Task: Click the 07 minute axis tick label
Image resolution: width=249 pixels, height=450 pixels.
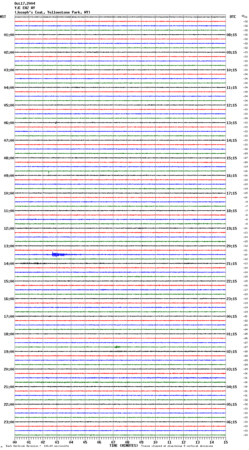Action: coord(113,442)
